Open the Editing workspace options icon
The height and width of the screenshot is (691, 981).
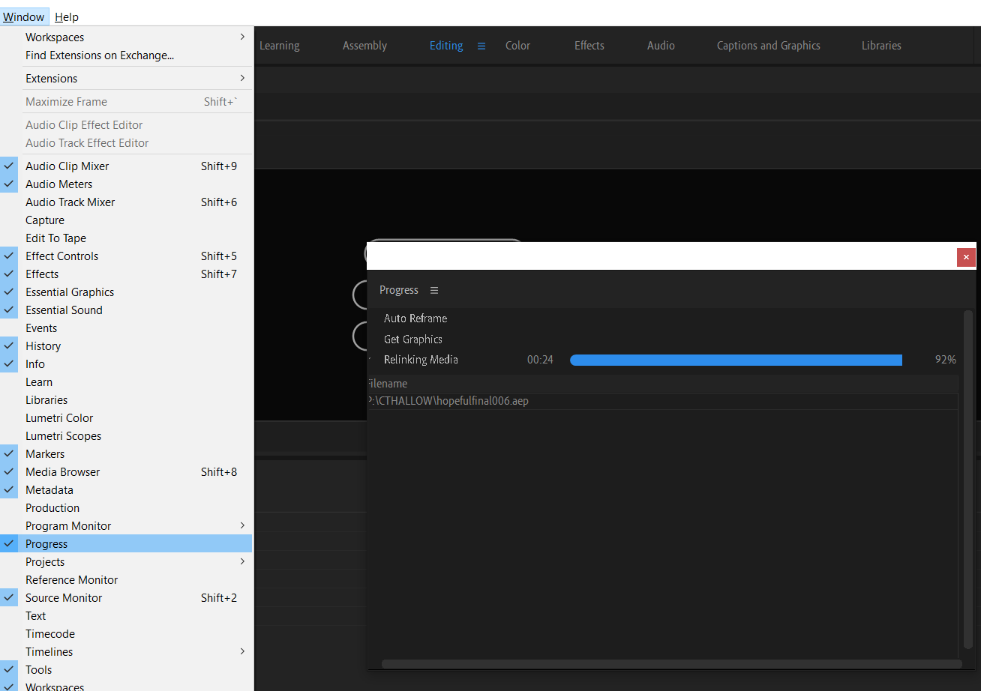click(x=481, y=45)
